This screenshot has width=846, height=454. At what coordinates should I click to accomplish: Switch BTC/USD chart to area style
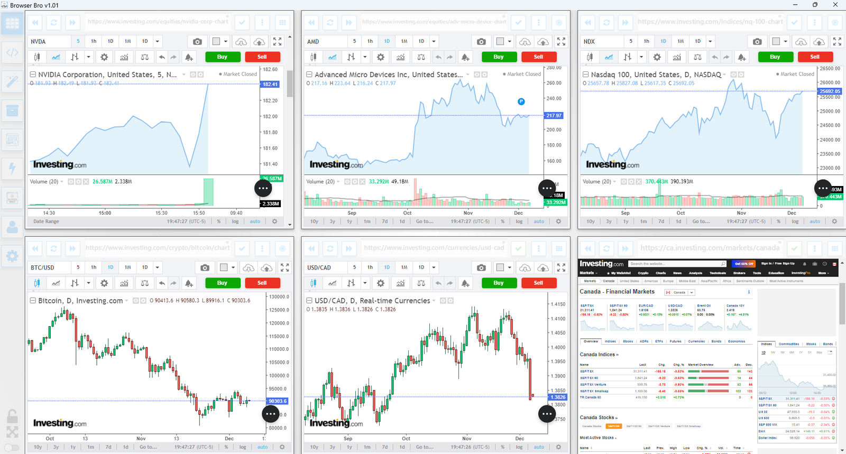56,283
